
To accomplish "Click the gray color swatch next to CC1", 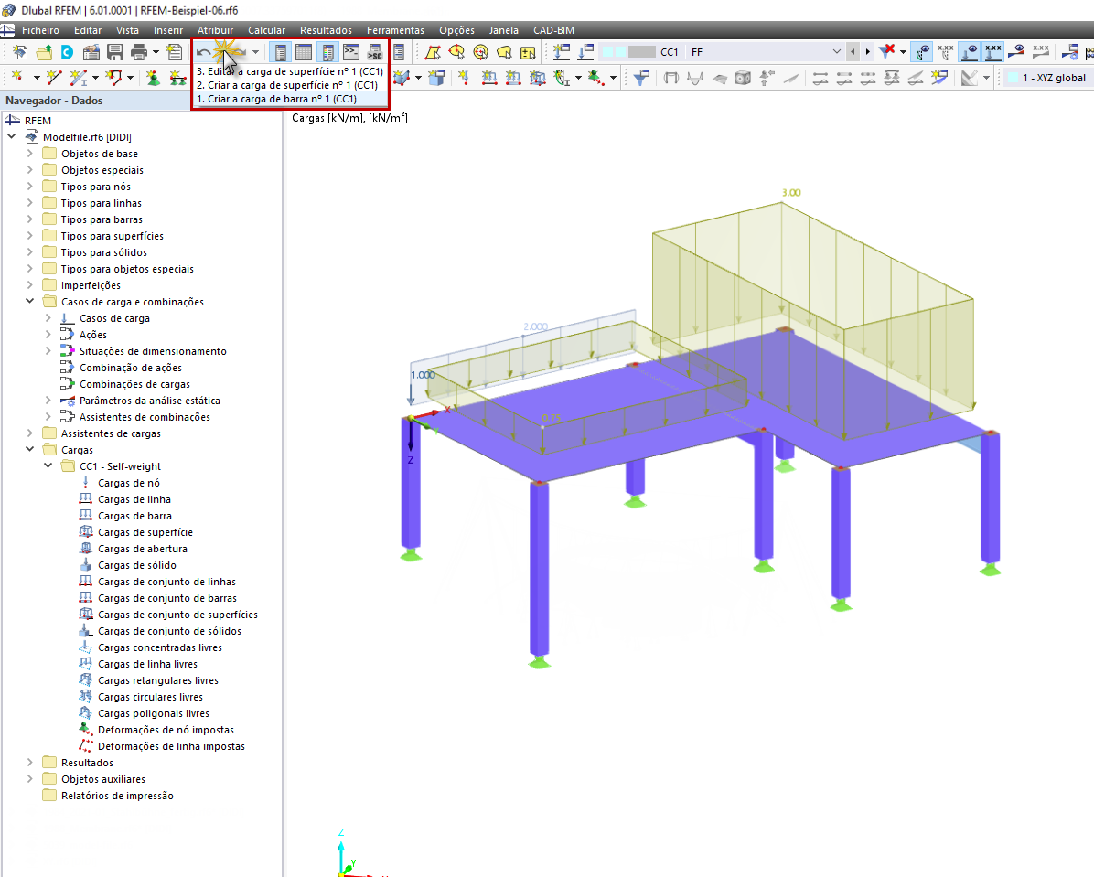I will point(642,51).
